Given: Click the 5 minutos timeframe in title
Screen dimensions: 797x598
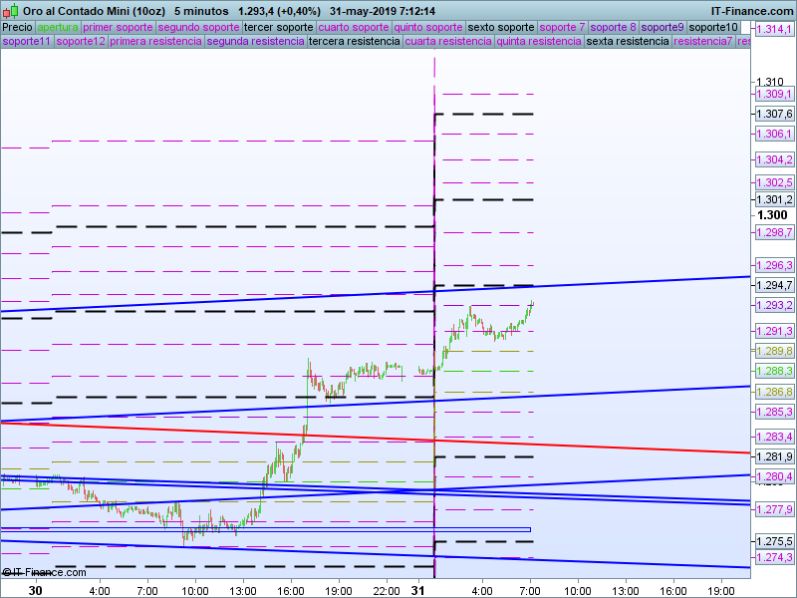Looking at the screenshot, I should (x=200, y=10).
